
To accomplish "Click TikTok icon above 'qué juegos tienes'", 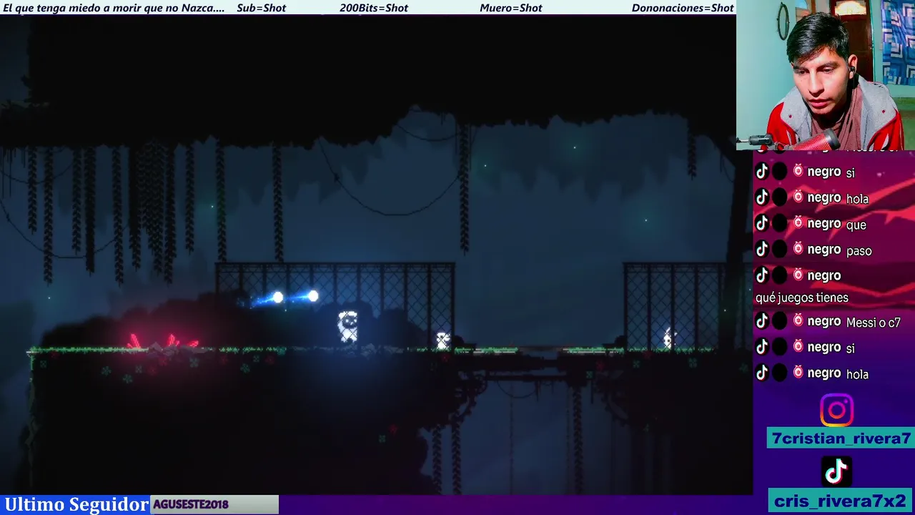I will [x=762, y=275].
